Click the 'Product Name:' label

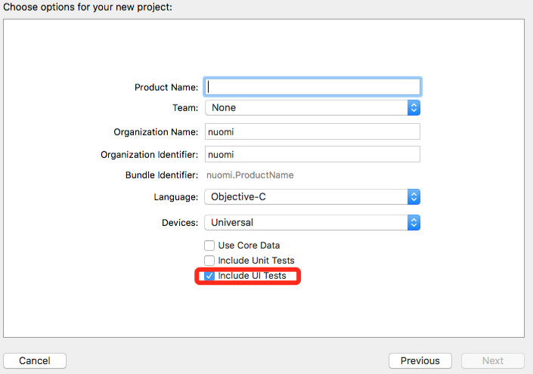pos(166,88)
